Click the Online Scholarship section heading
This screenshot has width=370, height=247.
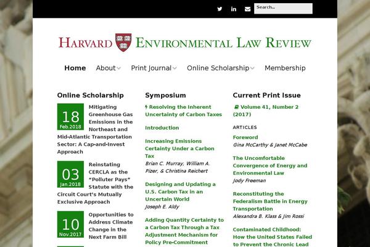coord(91,95)
